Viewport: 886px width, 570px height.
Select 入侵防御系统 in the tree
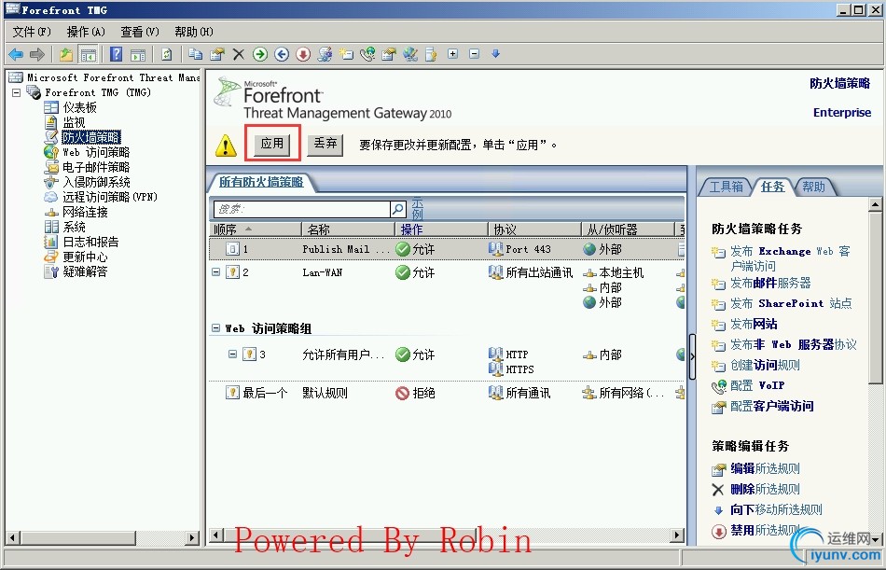click(x=96, y=182)
